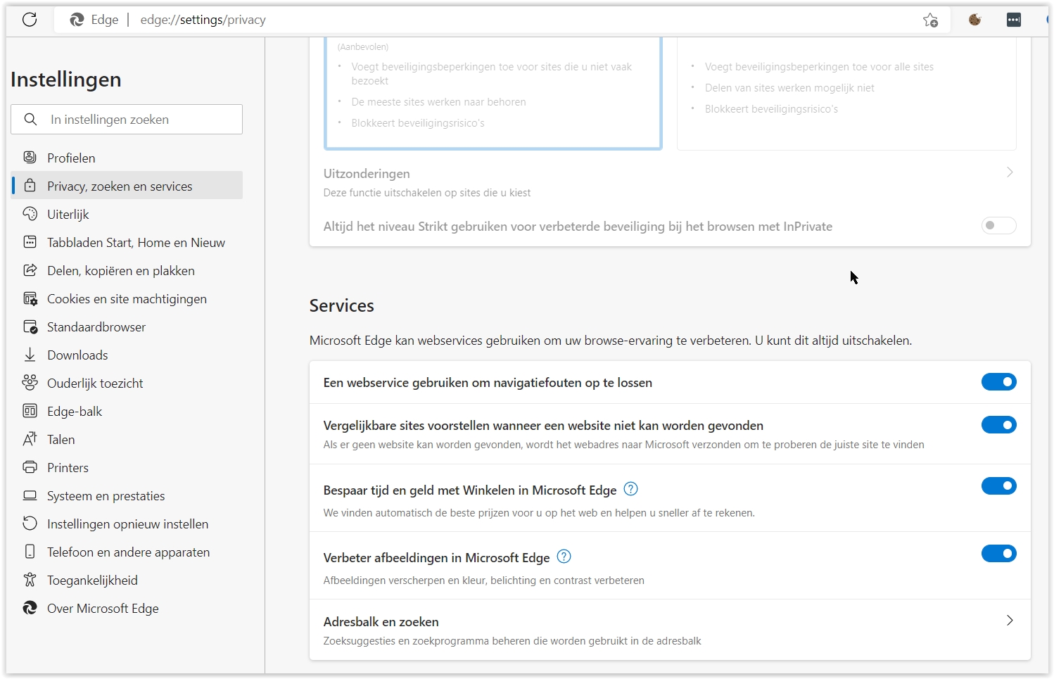Open Over Microsoft Edge page
Image resolution: width=1054 pixels, height=679 pixels.
pyautogui.click(x=103, y=609)
